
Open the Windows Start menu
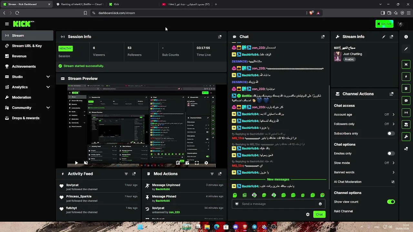[140, 227]
